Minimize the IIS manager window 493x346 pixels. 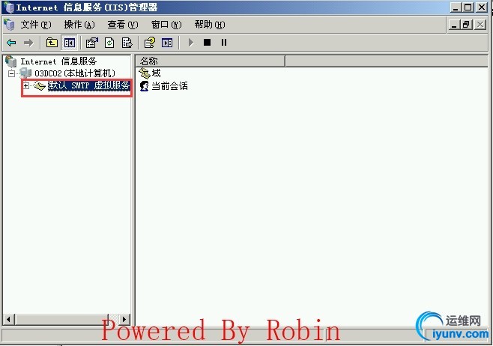coord(456,7)
